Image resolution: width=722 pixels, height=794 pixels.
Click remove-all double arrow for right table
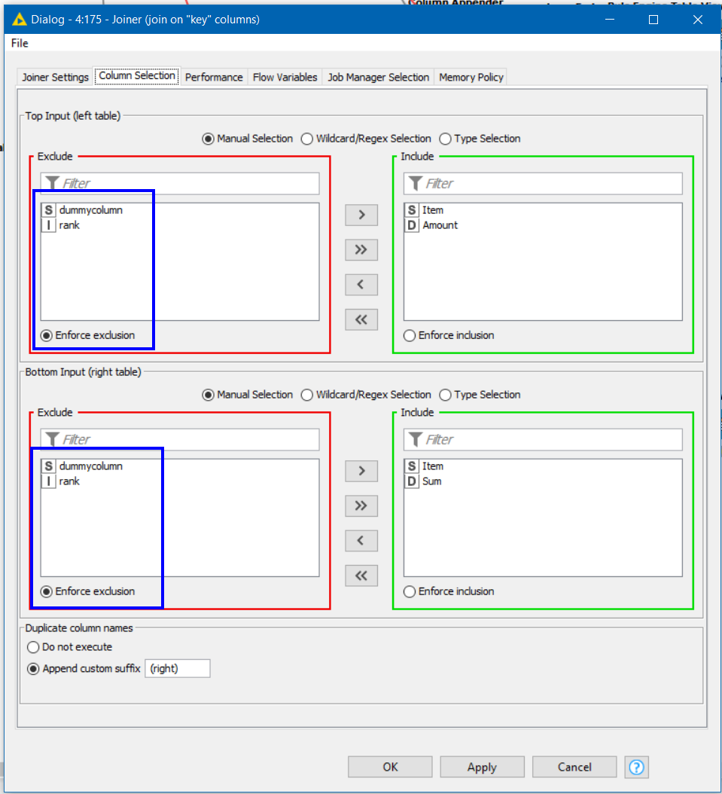361,576
